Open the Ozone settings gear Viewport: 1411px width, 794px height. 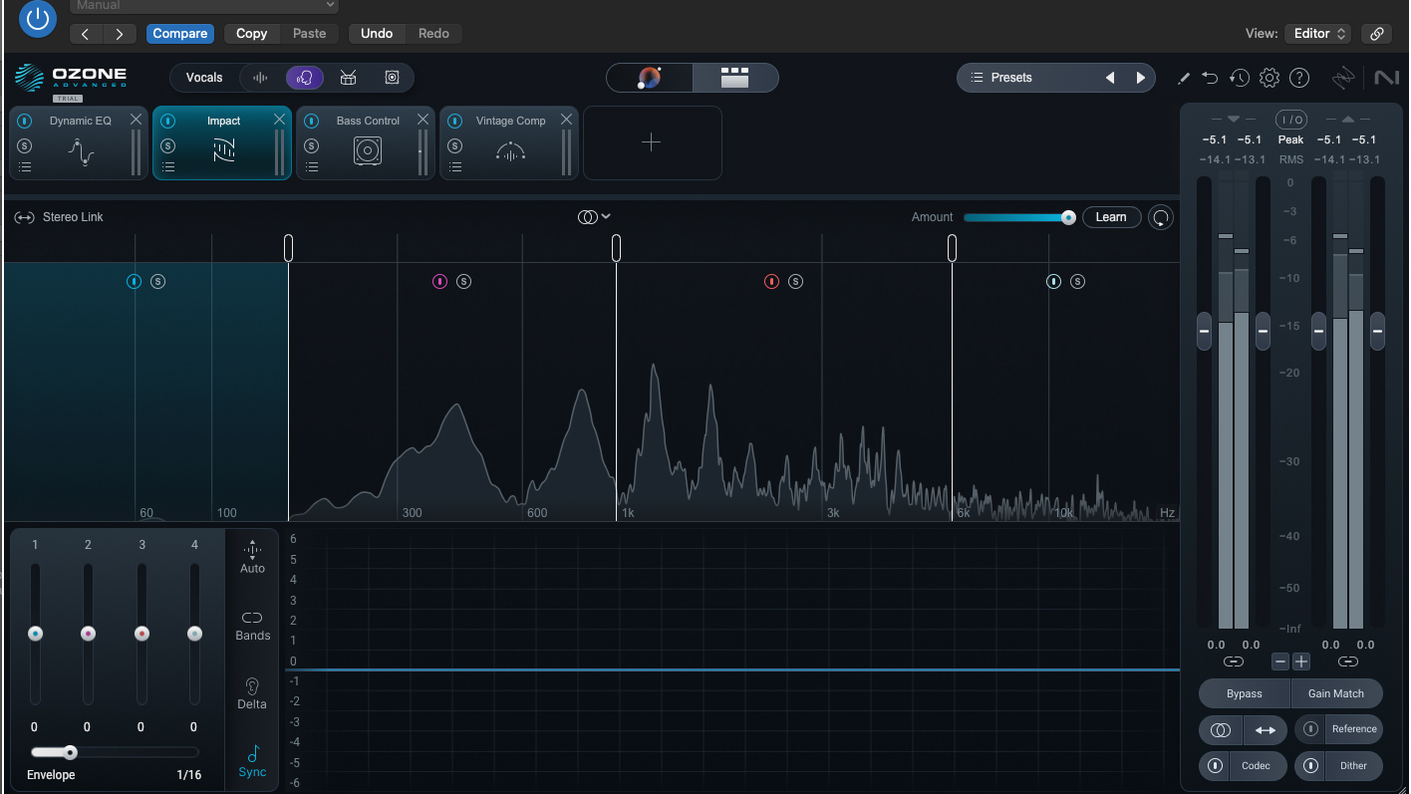pyautogui.click(x=1270, y=77)
